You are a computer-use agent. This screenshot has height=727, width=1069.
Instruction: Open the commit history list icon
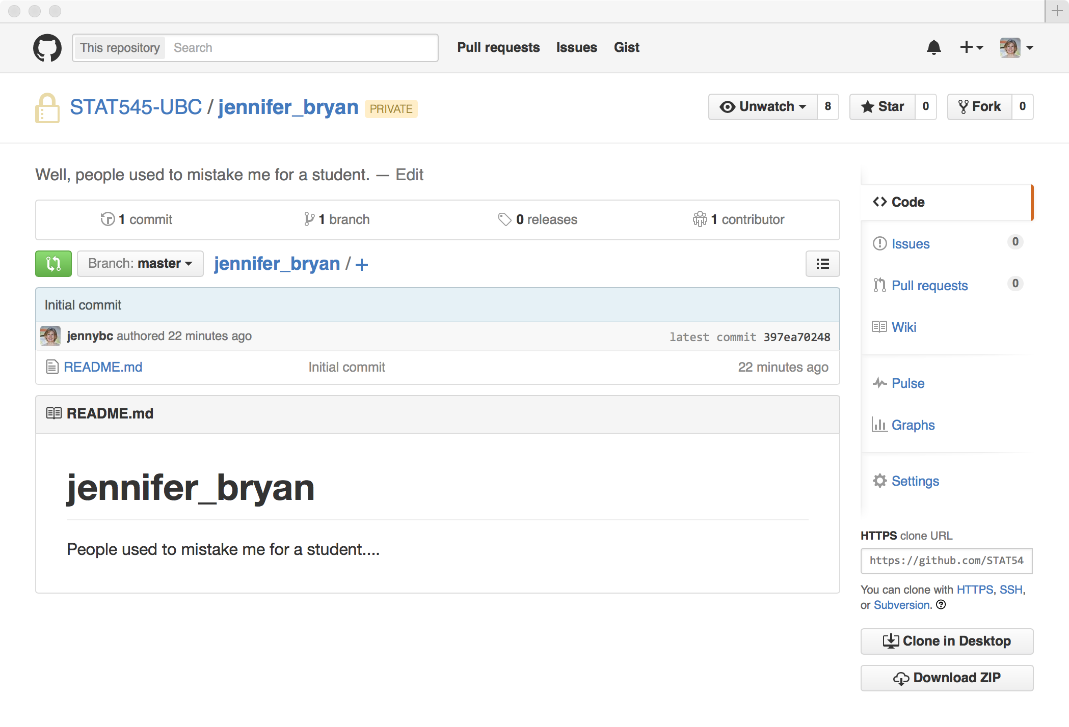pyautogui.click(x=822, y=264)
